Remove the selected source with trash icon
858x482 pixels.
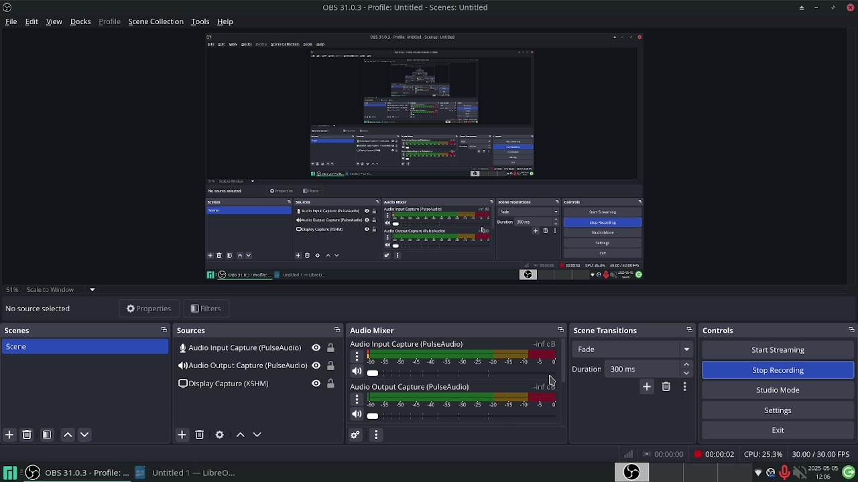pyautogui.click(x=200, y=435)
